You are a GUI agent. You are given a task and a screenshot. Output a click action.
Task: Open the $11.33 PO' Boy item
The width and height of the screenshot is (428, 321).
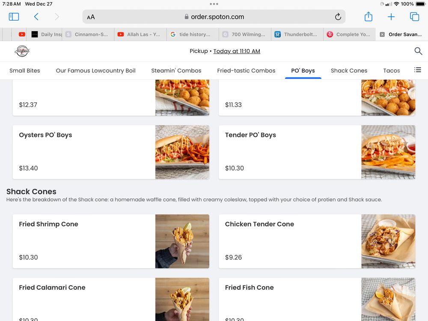(317, 98)
